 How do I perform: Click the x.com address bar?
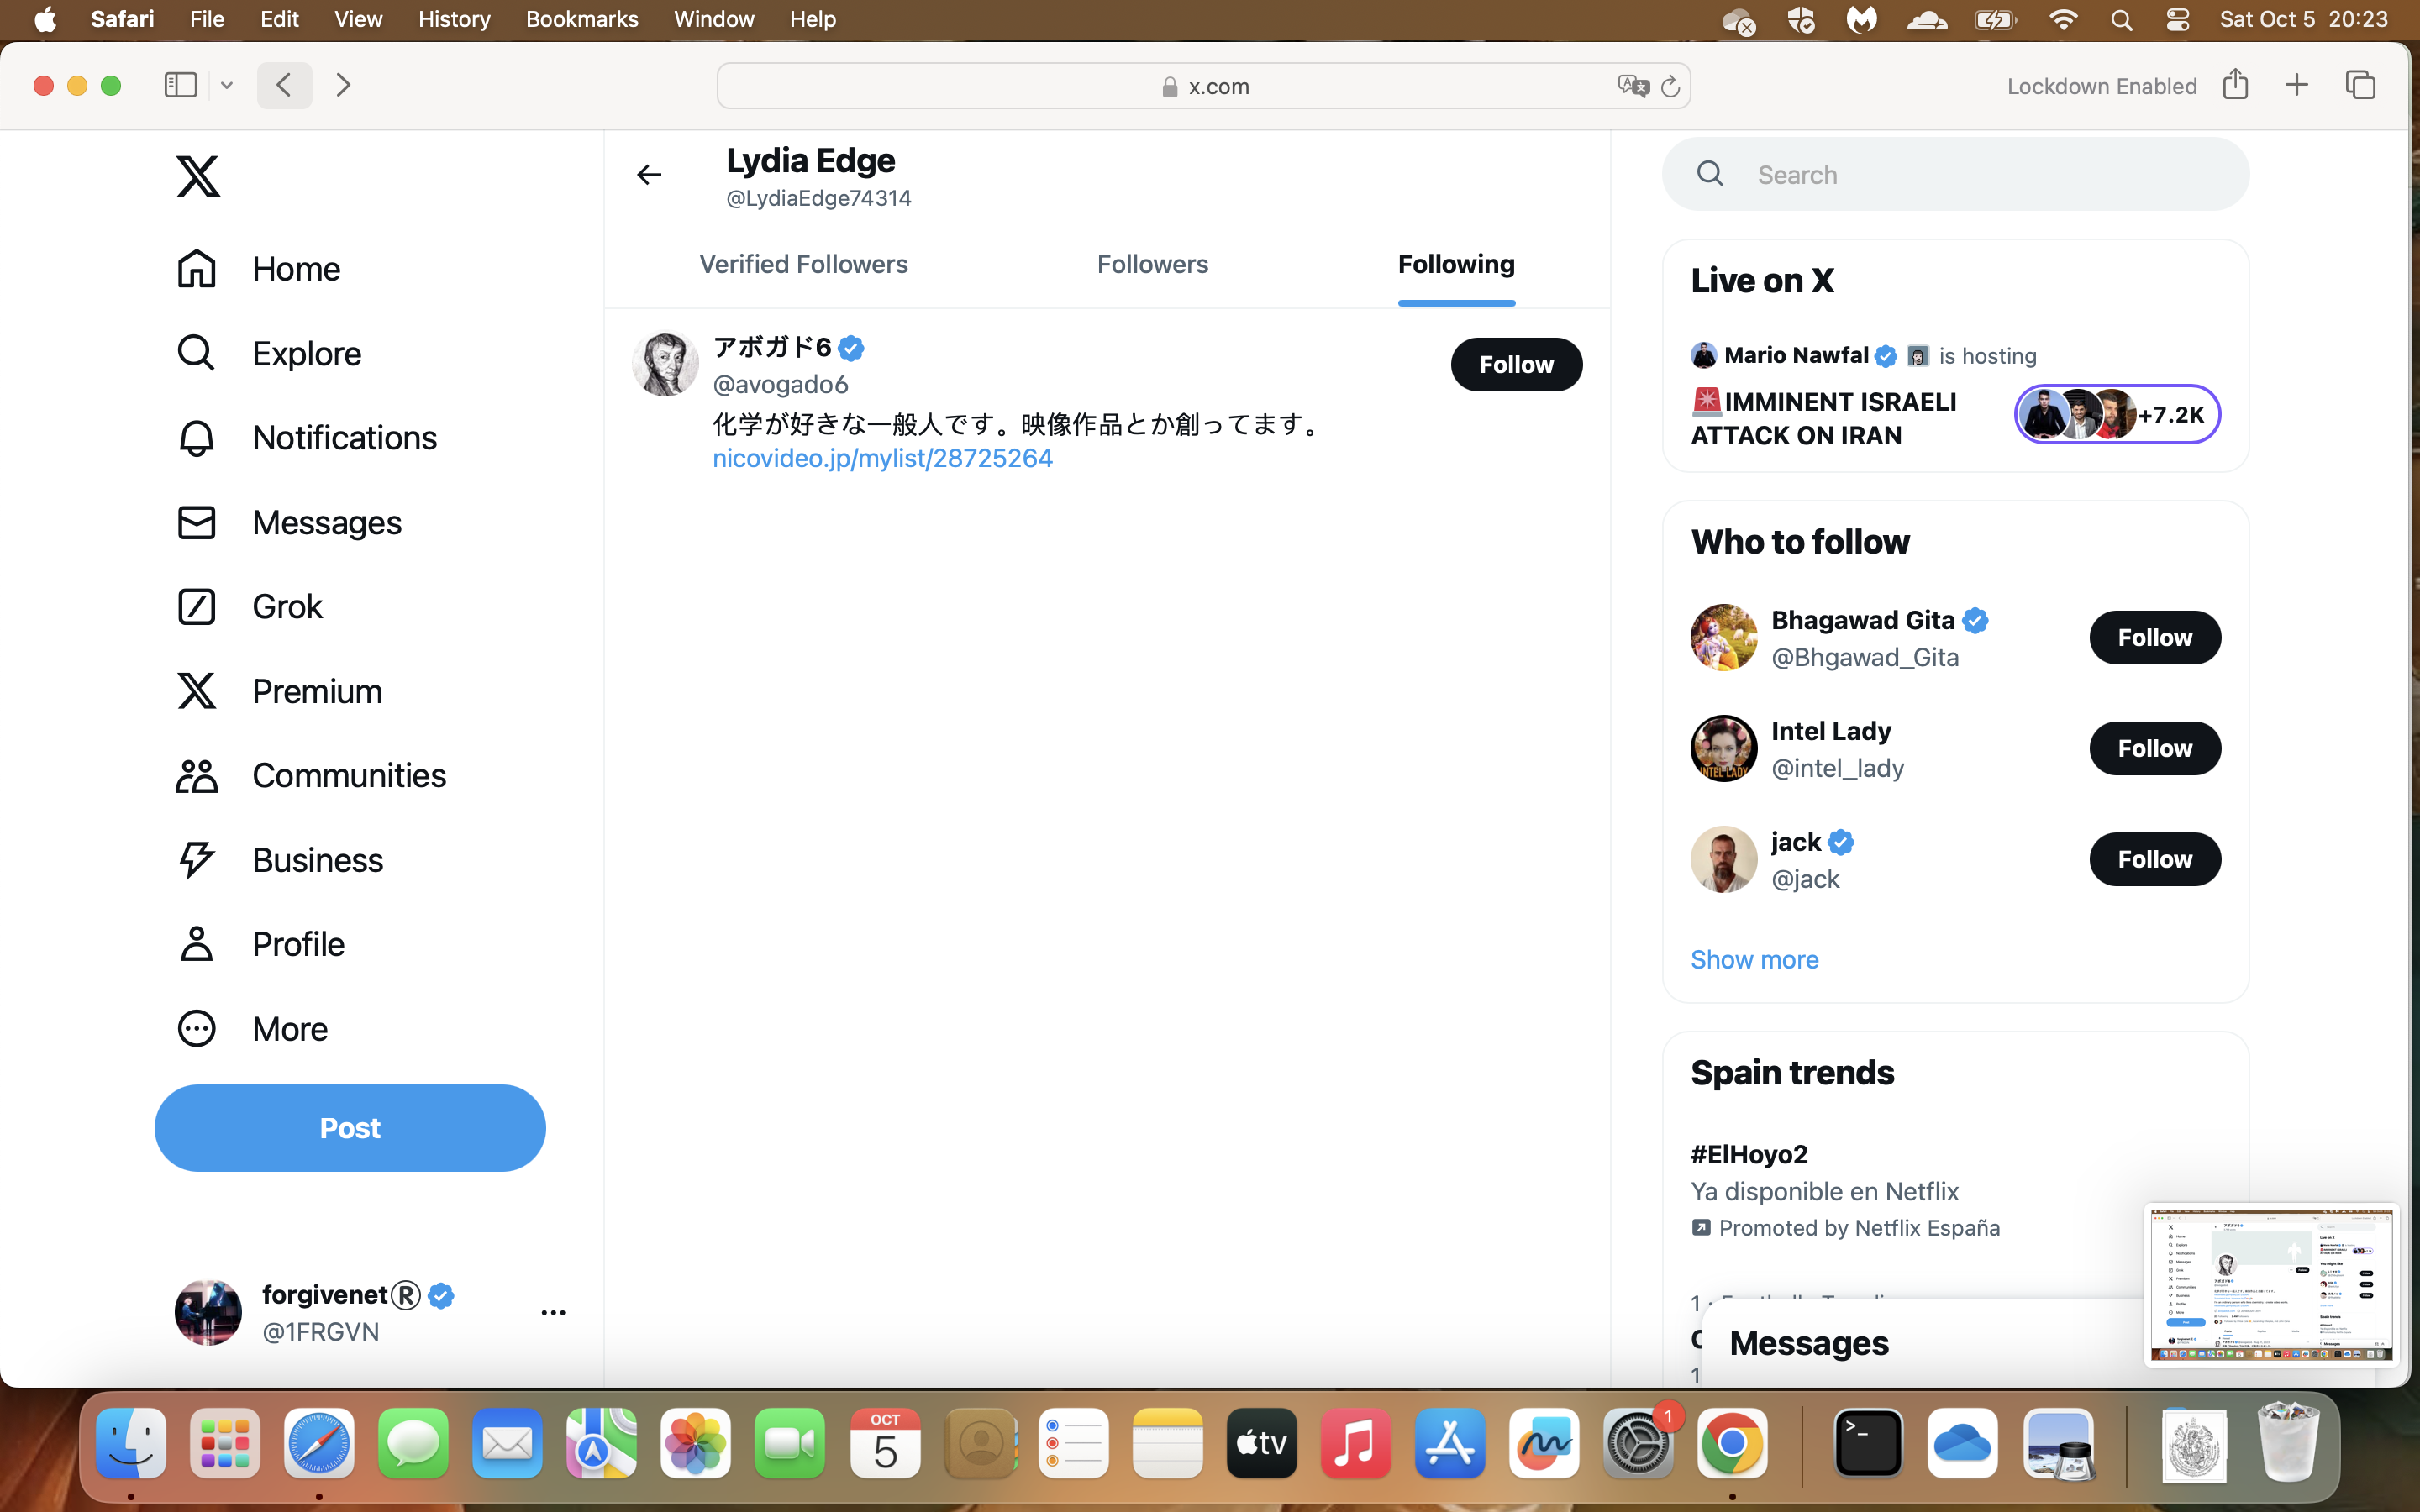click(1204, 86)
